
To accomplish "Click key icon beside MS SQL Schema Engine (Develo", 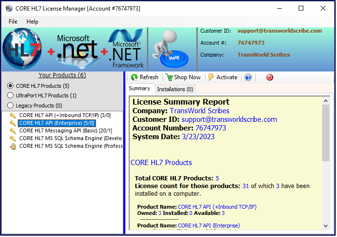I will (13, 139).
